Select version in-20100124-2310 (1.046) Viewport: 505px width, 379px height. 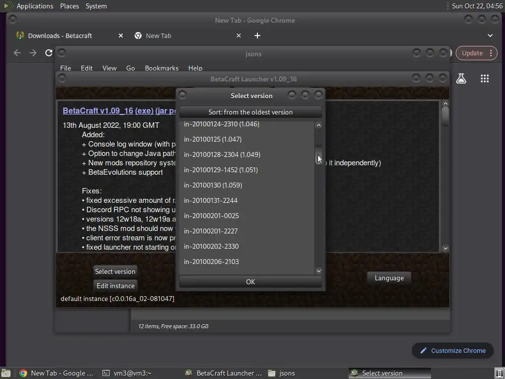[247, 124]
